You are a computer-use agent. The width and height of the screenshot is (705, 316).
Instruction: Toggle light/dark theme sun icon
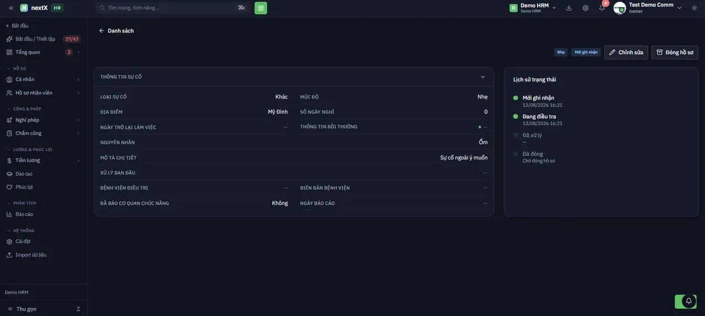tap(695, 8)
